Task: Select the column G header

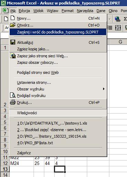Action: click(x=120, y=42)
